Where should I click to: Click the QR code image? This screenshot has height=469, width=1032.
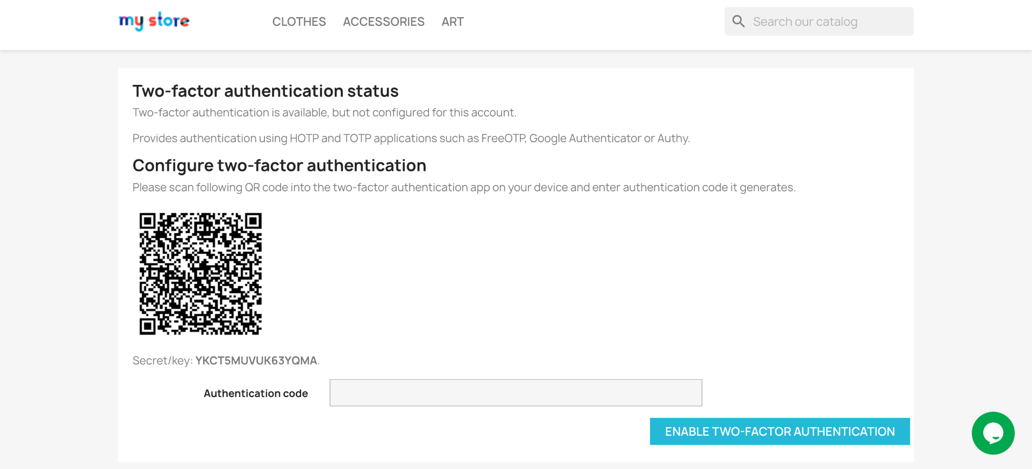pos(200,273)
